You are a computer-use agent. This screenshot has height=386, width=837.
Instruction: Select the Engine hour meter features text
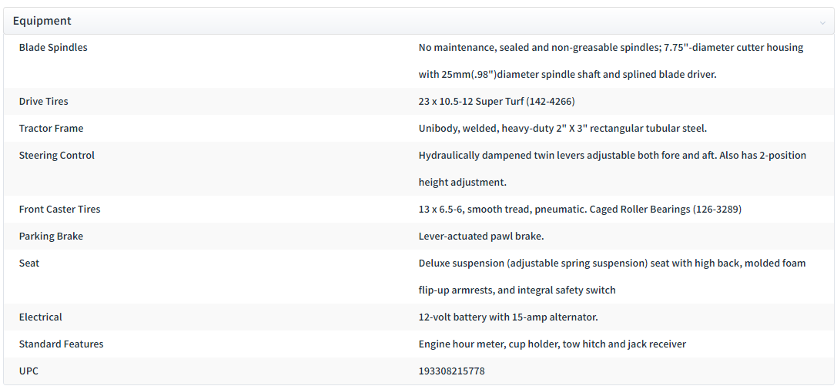[x=553, y=344]
